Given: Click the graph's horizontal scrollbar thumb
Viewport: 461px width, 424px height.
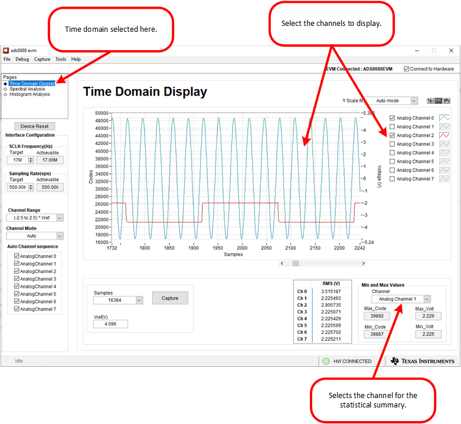Looking at the screenshot, I should pyautogui.click(x=296, y=264).
